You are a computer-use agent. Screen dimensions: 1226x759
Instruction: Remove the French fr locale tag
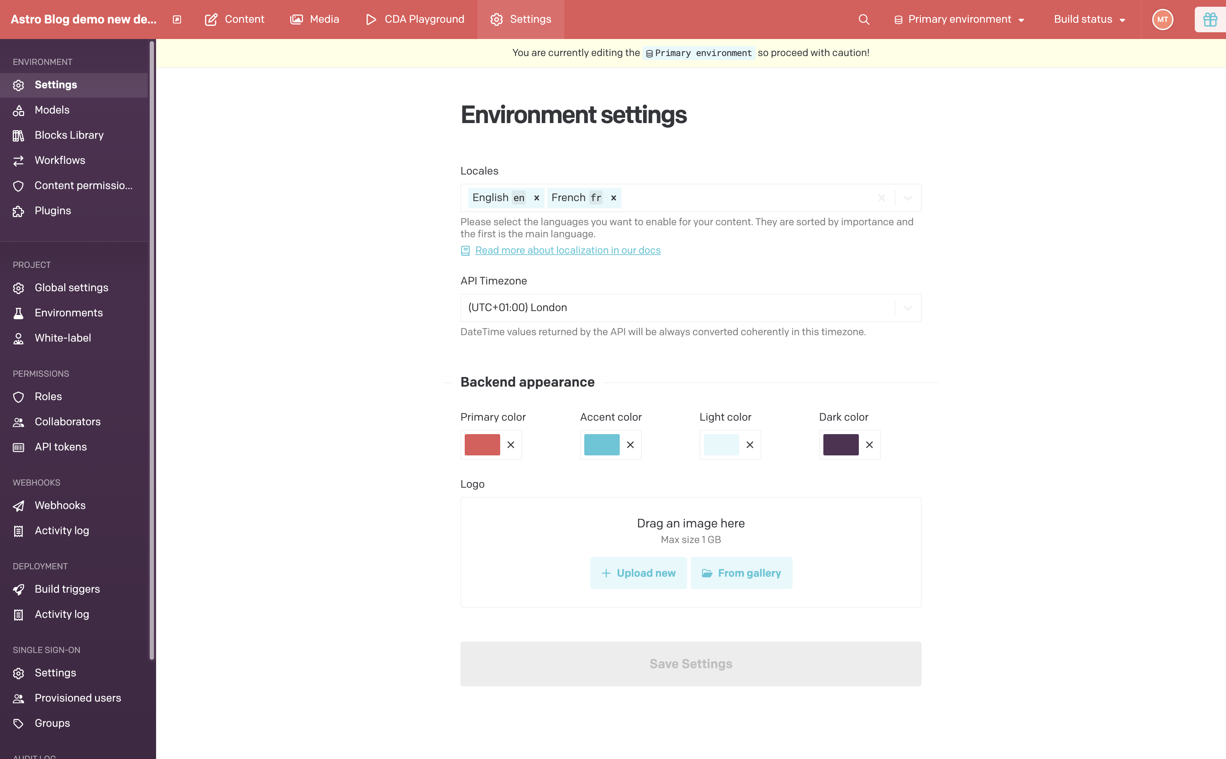pyautogui.click(x=613, y=198)
